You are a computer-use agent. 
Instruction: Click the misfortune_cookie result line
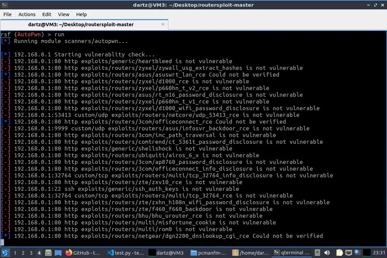tap(138, 222)
